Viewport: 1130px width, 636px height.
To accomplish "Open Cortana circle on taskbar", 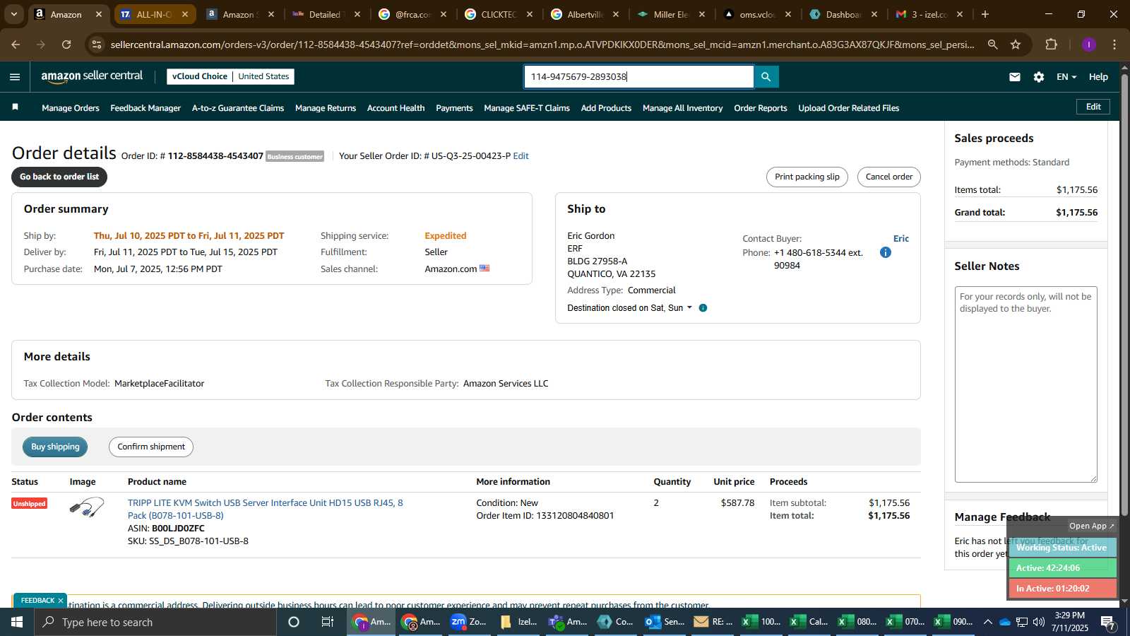I will pos(294,622).
